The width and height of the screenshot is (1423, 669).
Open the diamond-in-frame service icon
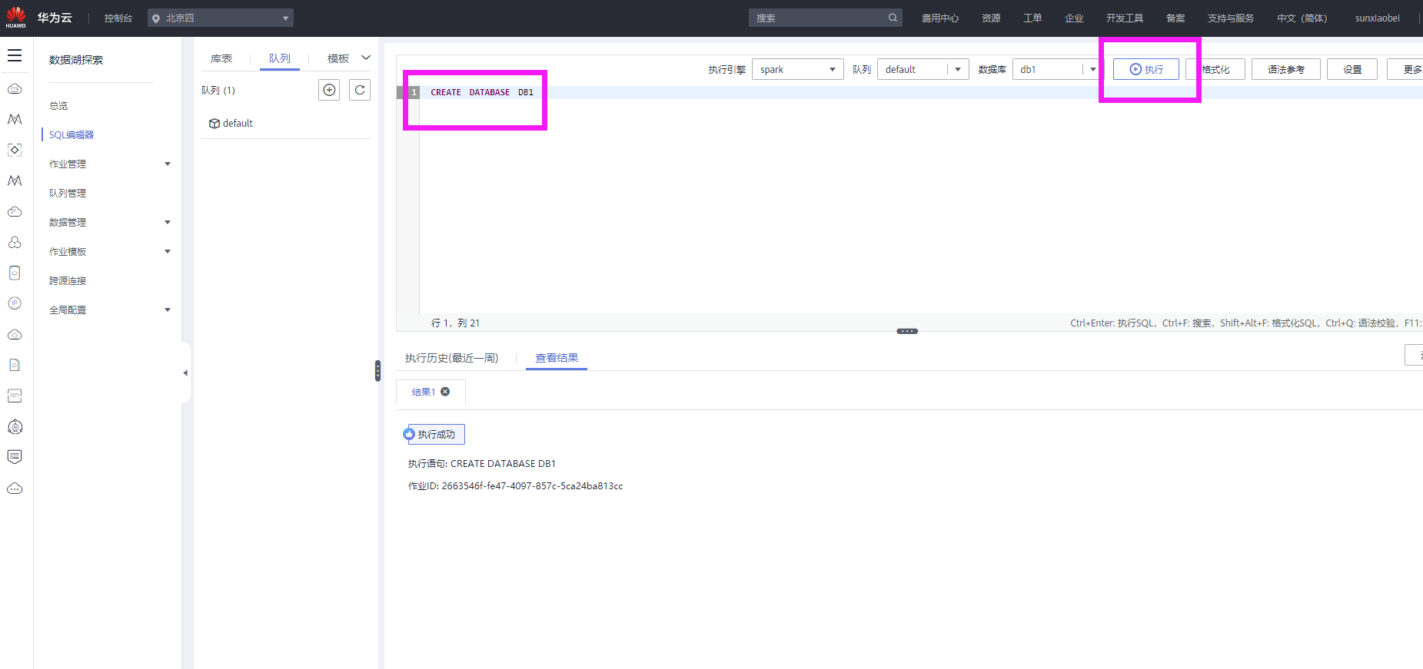pyautogui.click(x=15, y=150)
